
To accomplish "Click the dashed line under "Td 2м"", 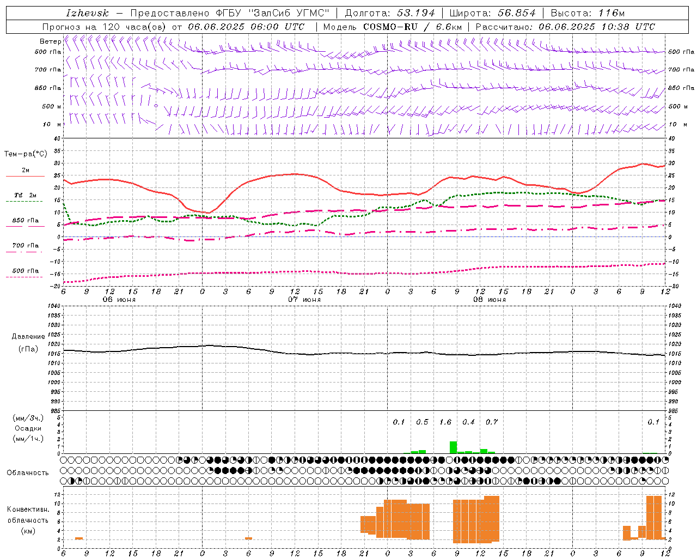I will click(x=25, y=202).
